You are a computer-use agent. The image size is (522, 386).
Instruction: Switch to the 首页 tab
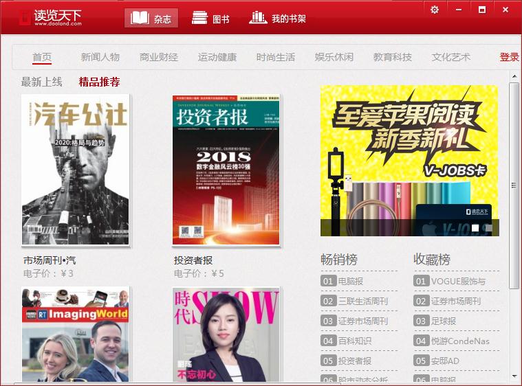pos(42,58)
